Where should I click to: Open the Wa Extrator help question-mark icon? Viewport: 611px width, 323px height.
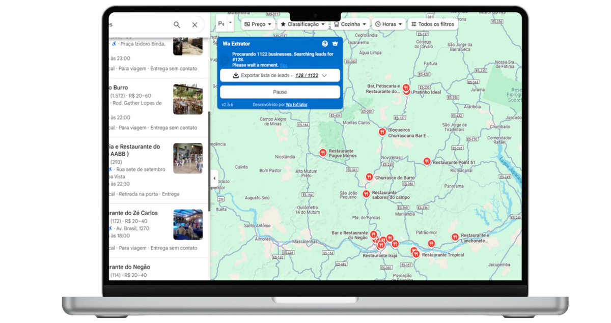coord(325,44)
